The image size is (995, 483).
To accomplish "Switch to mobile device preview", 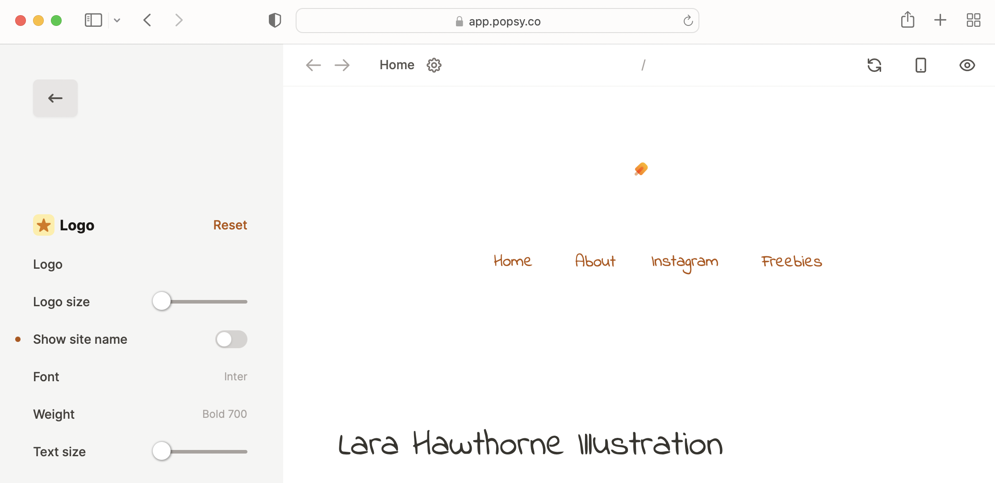I will (920, 65).
